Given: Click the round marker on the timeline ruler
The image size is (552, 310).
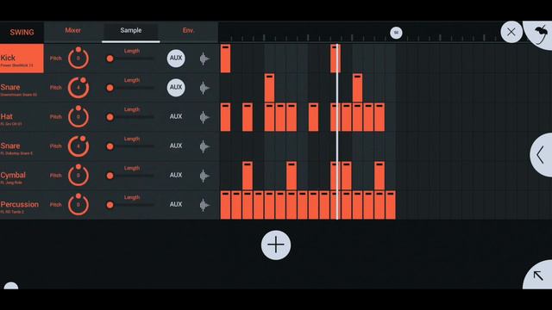Looking at the screenshot, I should point(396,33).
